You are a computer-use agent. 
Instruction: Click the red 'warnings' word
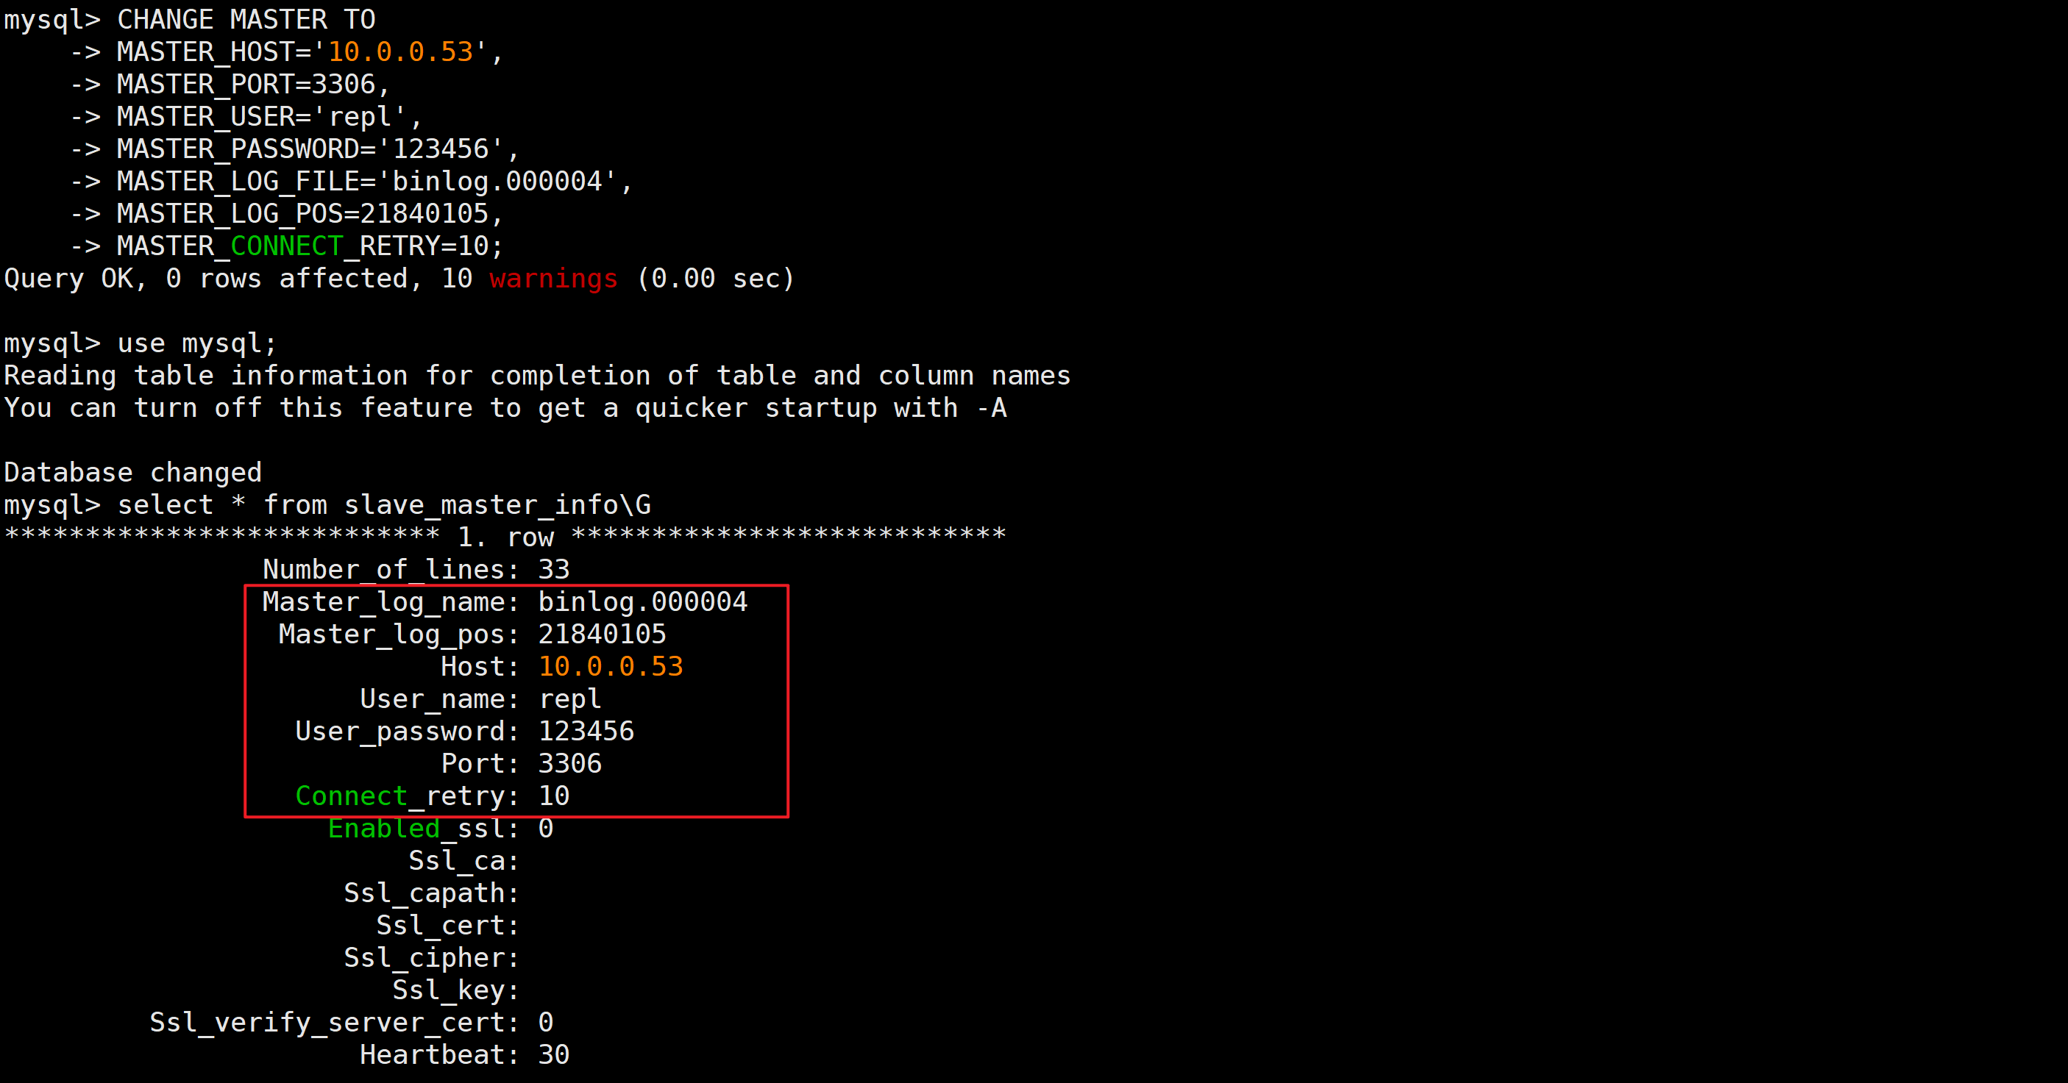[x=554, y=279]
